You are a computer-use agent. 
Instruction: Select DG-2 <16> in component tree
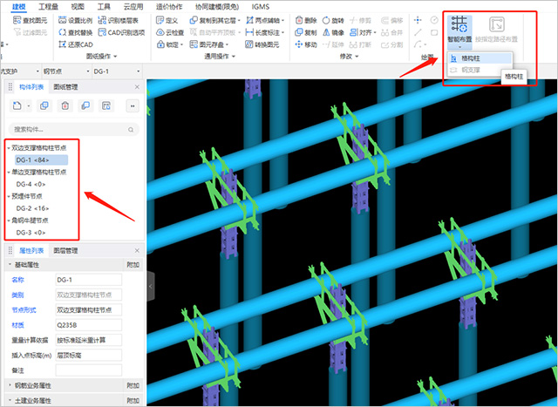tap(32, 208)
